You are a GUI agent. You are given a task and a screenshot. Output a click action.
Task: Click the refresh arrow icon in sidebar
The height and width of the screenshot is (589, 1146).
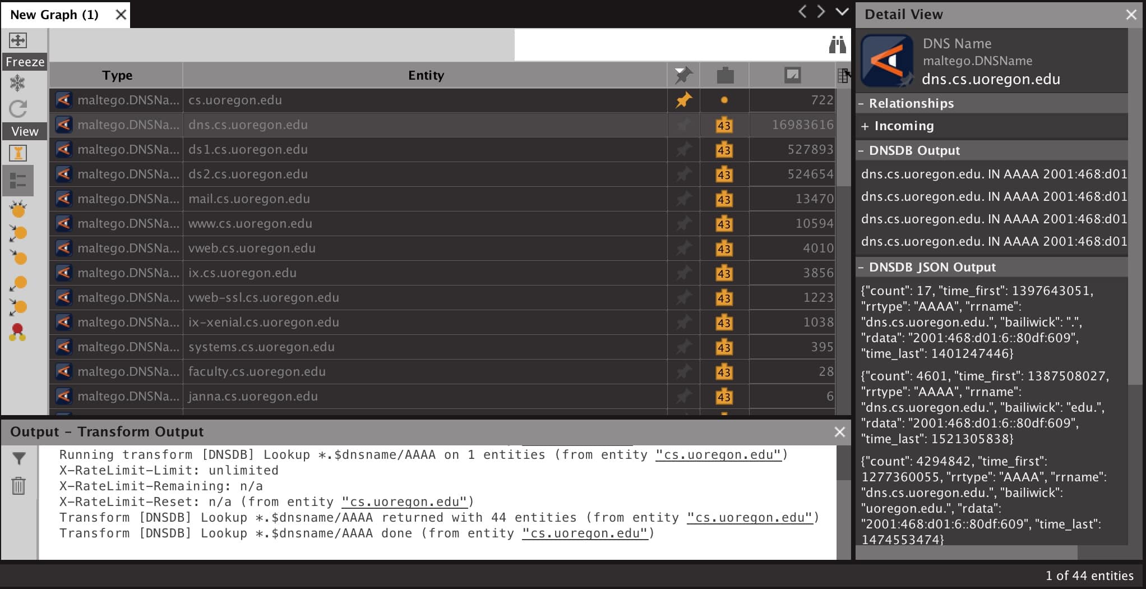coord(18,108)
